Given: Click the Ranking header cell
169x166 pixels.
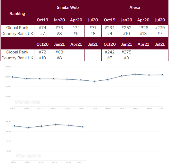Looking at the screenshot, I should pos(17,13).
